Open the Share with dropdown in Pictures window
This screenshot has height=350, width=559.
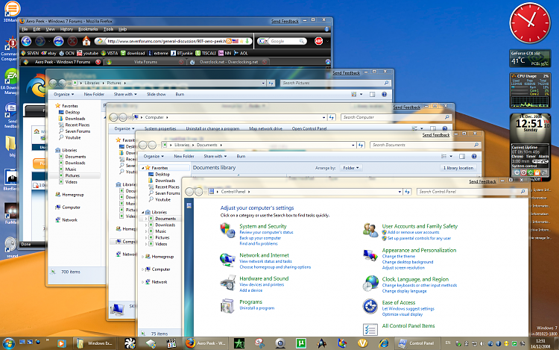(x=125, y=95)
